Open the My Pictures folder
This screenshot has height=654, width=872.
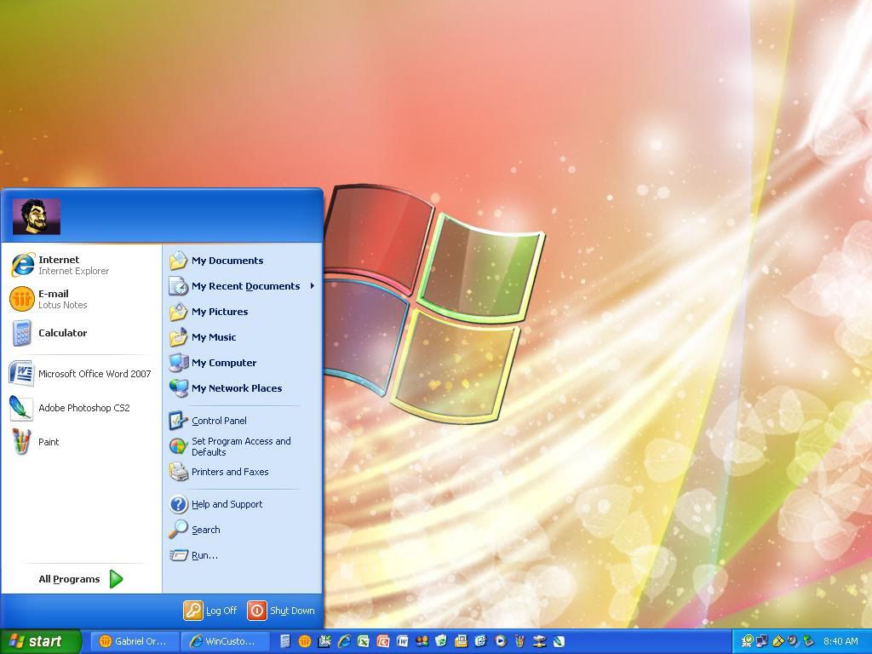pyautogui.click(x=243, y=312)
